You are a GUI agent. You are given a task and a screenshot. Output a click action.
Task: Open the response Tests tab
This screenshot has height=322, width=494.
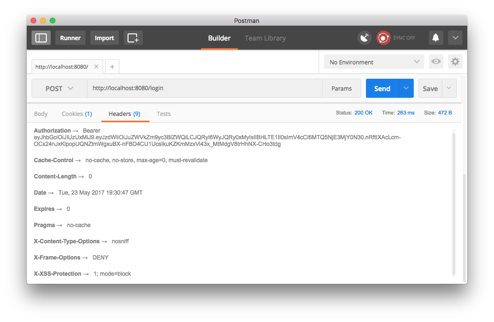click(163, 114)
